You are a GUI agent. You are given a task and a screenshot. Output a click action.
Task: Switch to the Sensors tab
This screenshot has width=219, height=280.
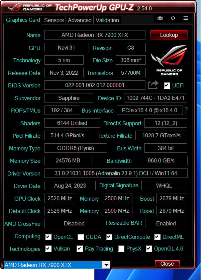(x=54, y=20)
